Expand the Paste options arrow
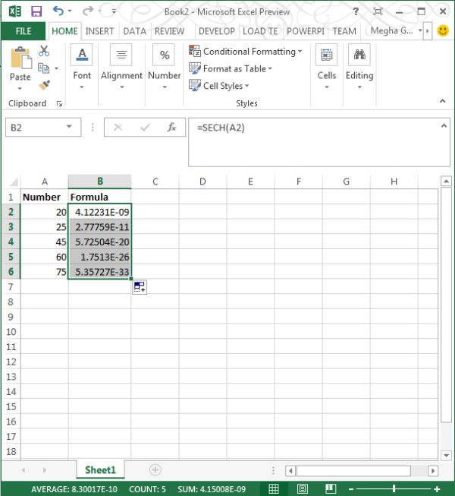The height and width of the screenshot is (496, 455). tap(20, 89)
